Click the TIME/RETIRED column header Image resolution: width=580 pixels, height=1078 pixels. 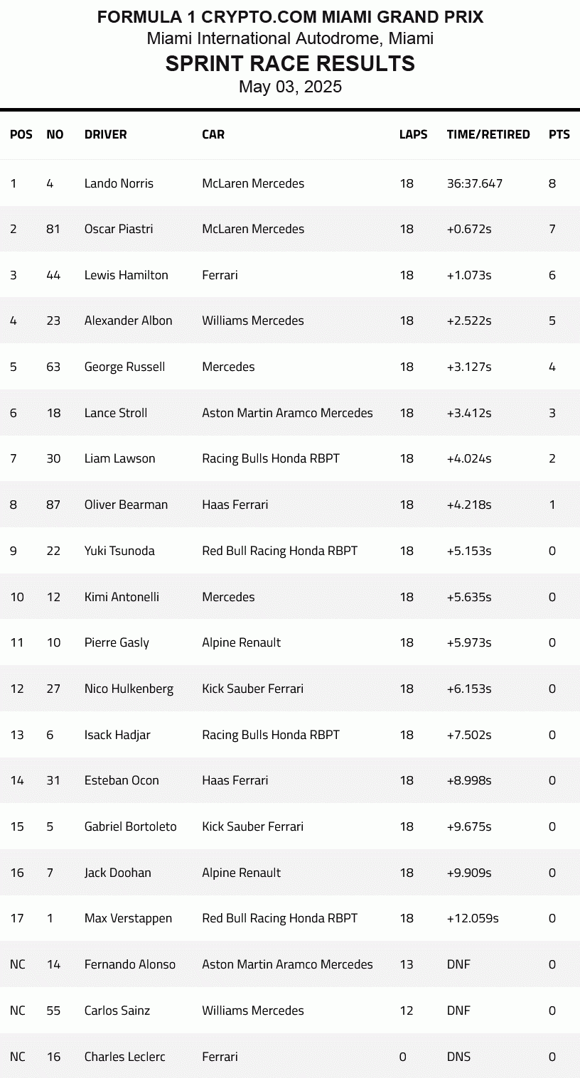pyautogui.click(x=488, y=134)
